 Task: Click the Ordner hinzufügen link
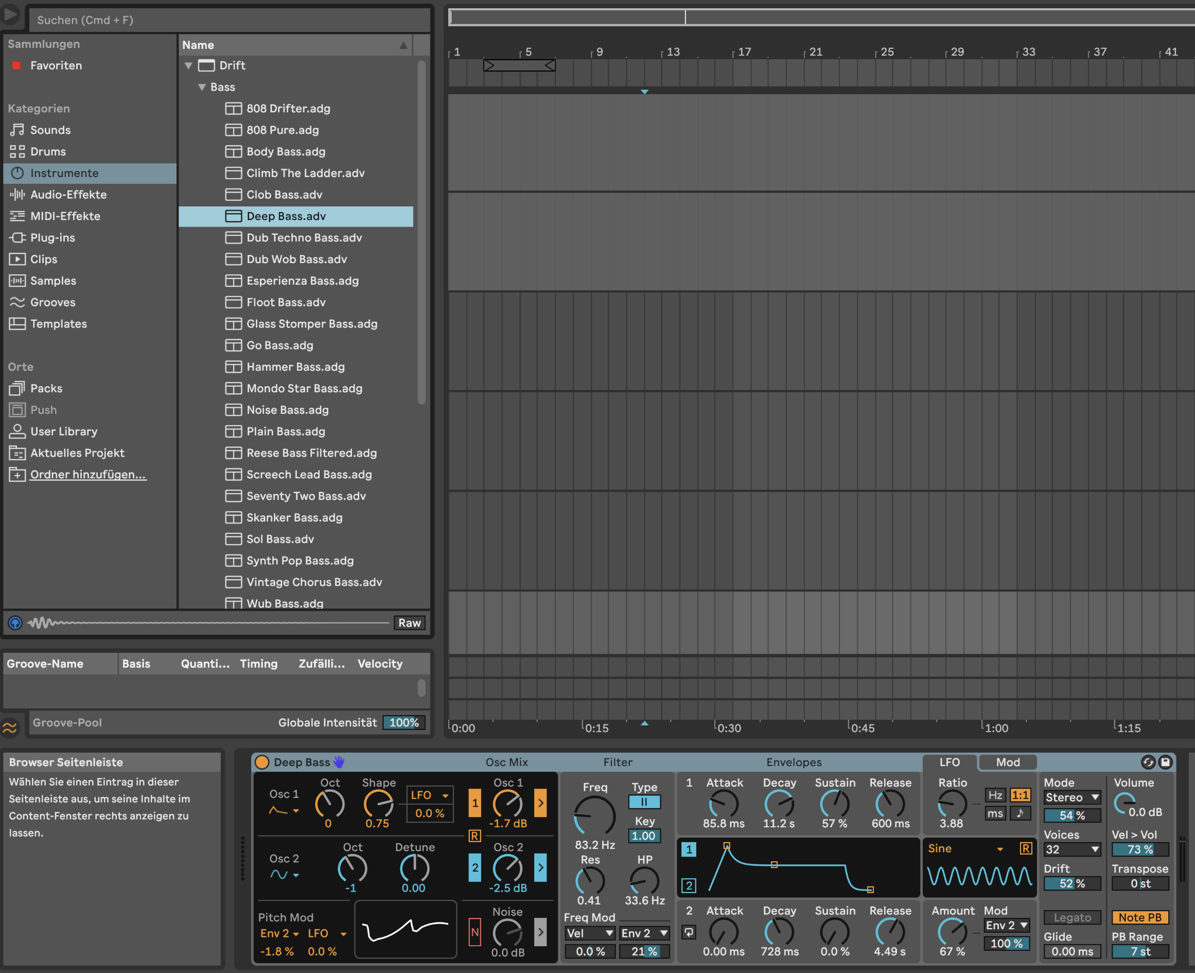click(x=88, y=475)
